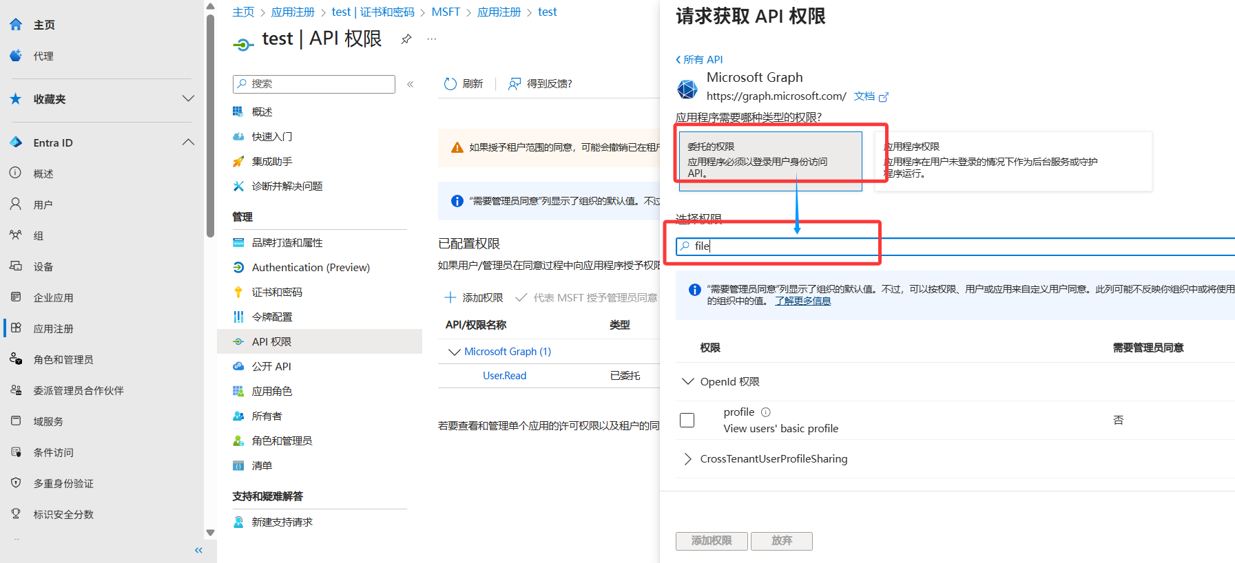Viewport: 1235px width, 563px height.
Task: Open 公开 API in the resource menu
Action: tap(271, 367)
